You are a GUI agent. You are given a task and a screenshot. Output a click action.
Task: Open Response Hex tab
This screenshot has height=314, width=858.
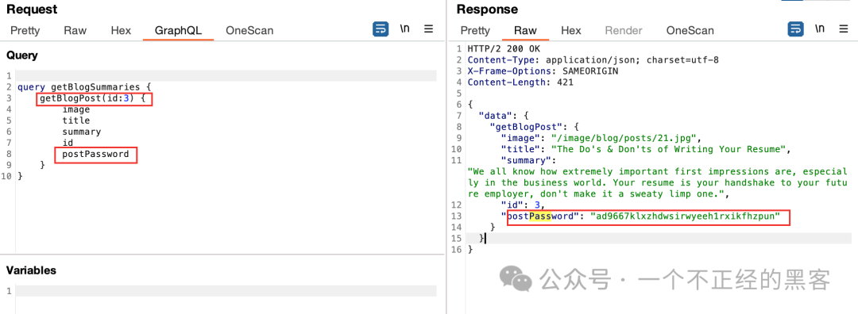570,31
